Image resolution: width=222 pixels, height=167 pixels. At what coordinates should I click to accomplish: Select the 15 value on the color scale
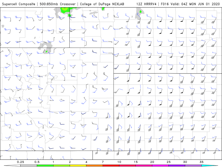tap(136, 162)
